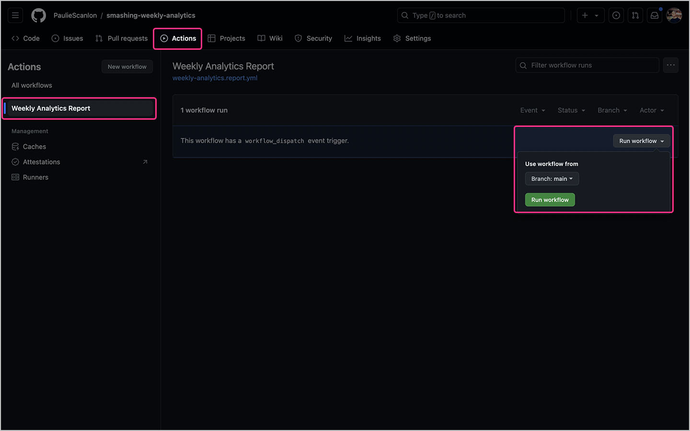The image size is (690, 431).
Task: Click the Filter workflow runs search field
Action: point(587,65)
